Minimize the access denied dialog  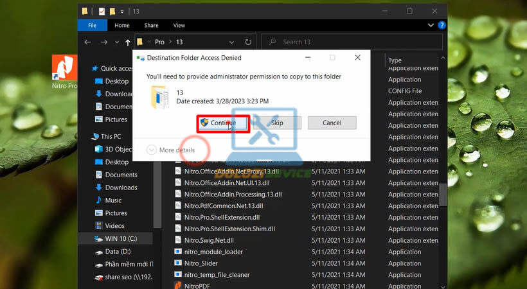(308, 58)
